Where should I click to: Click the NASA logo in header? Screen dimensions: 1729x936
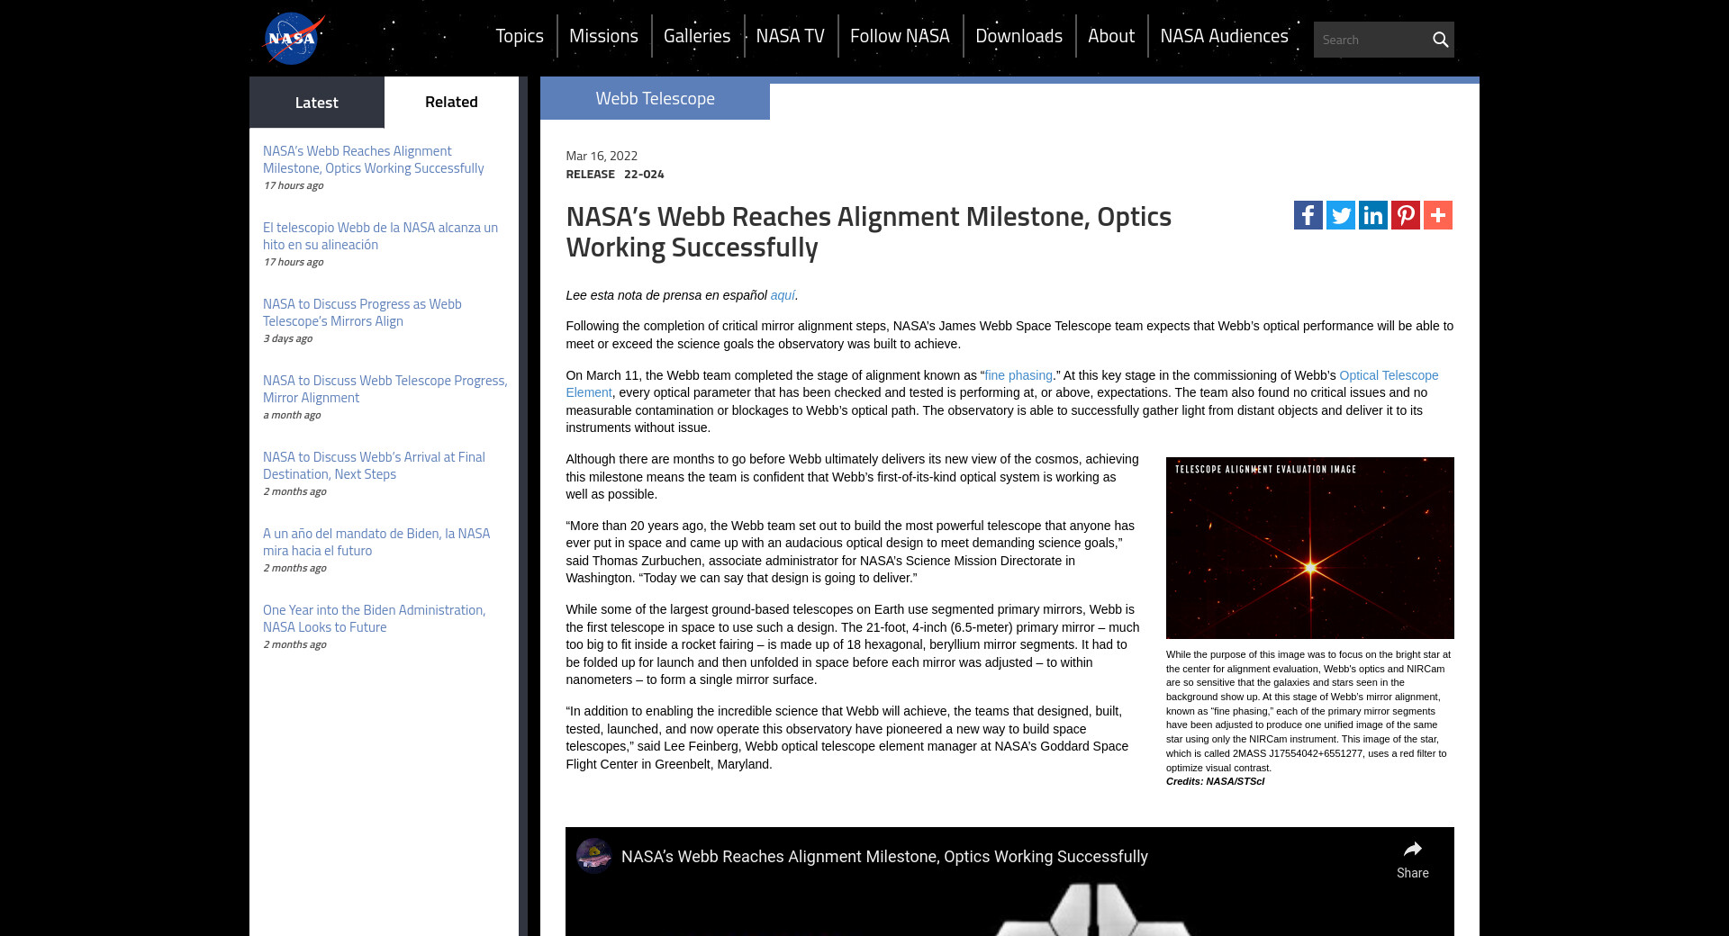pos(293,39)
